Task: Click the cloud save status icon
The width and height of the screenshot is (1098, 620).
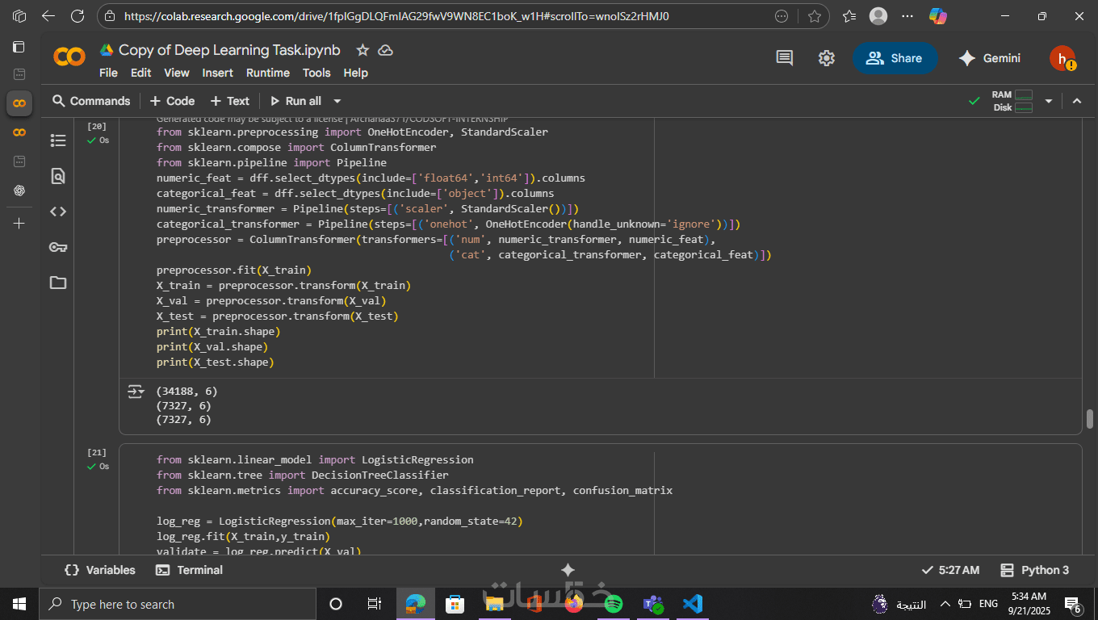Action: pyautogui.click(x=386, y=50)
